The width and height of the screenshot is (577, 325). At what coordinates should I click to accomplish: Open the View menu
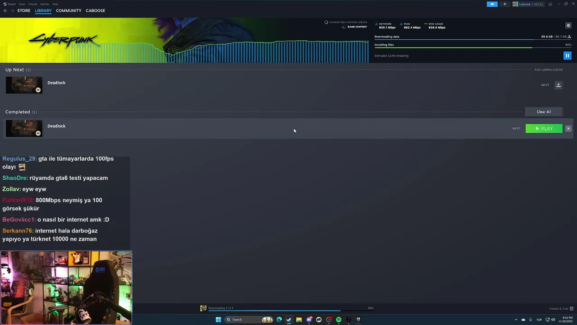click(22, 4)
